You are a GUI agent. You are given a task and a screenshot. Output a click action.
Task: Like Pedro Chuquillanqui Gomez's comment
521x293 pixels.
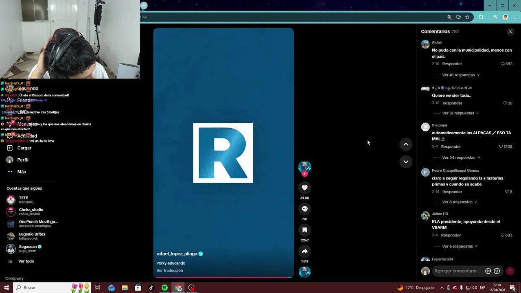click(507, 192)
